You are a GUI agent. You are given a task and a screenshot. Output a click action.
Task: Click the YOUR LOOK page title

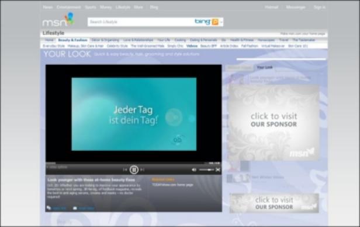[67, 54]
